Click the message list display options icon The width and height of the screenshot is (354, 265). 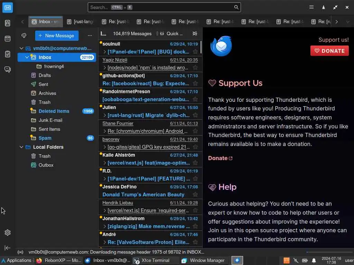[x=195, y=33]
